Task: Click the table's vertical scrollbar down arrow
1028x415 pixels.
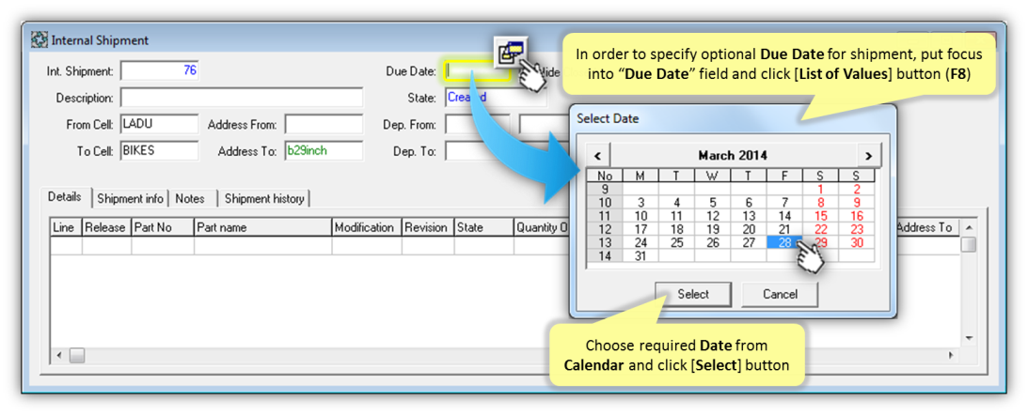Action: click(x=969, y=338)
